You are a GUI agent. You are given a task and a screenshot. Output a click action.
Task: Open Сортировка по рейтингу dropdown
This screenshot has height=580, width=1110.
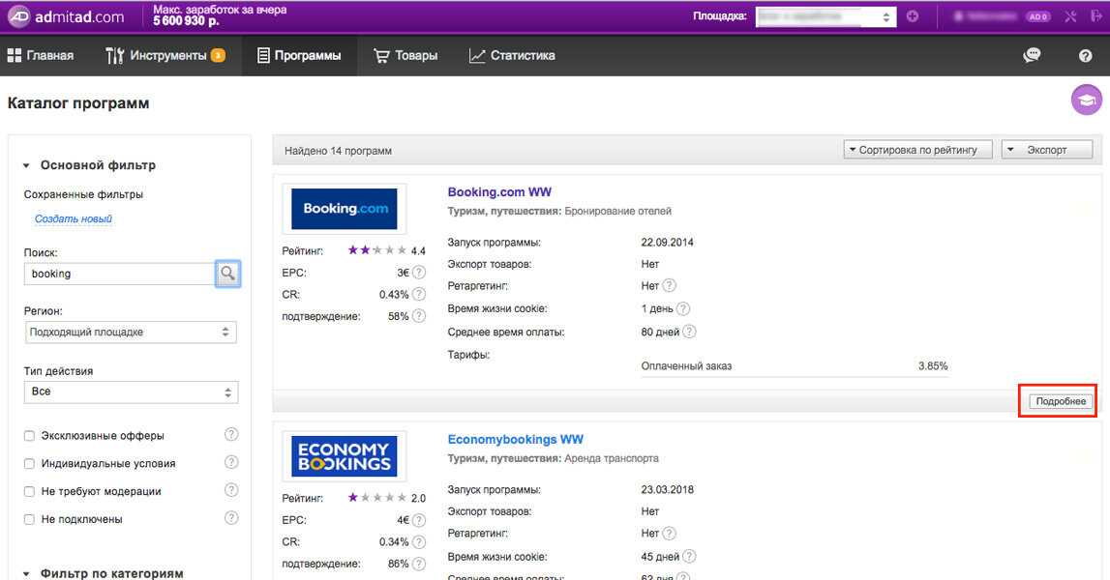tap(917, 150)
